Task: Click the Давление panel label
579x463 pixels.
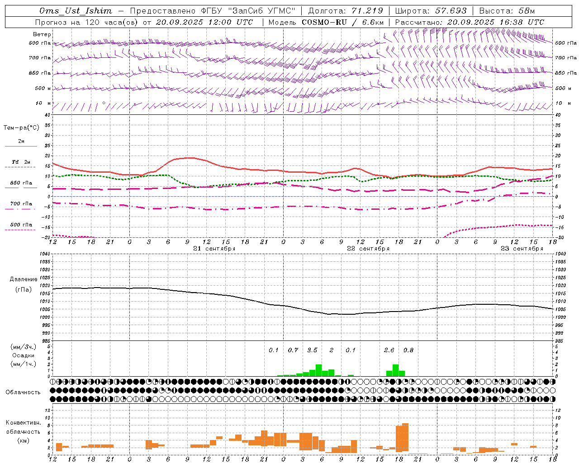Action: (24, 279)
